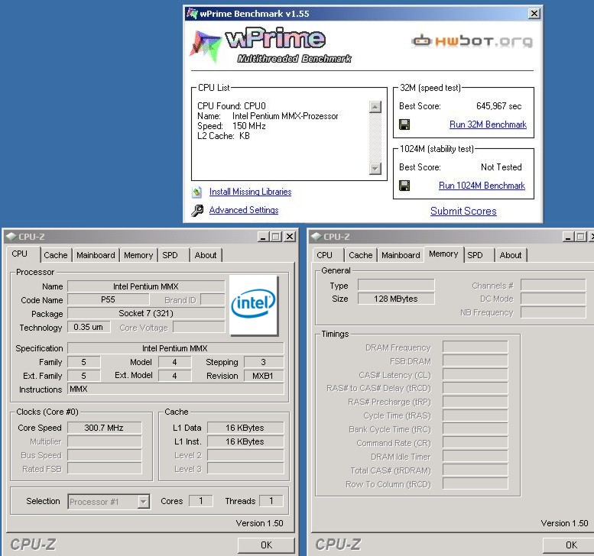Click CPU List scroll up arrow

click(x=375, y=107)
